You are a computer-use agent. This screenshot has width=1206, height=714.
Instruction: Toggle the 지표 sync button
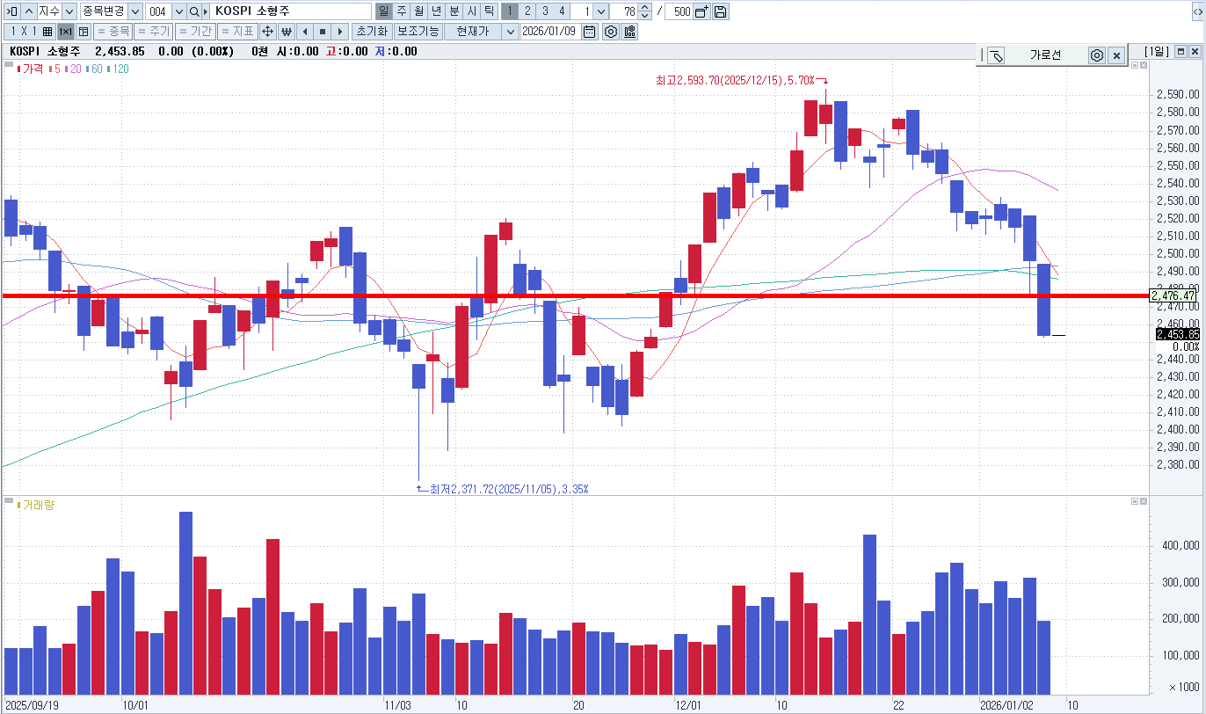(237, 32)
